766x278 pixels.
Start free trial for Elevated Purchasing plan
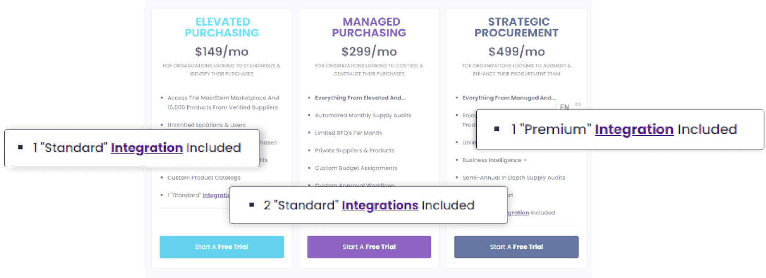click(222, 247)
